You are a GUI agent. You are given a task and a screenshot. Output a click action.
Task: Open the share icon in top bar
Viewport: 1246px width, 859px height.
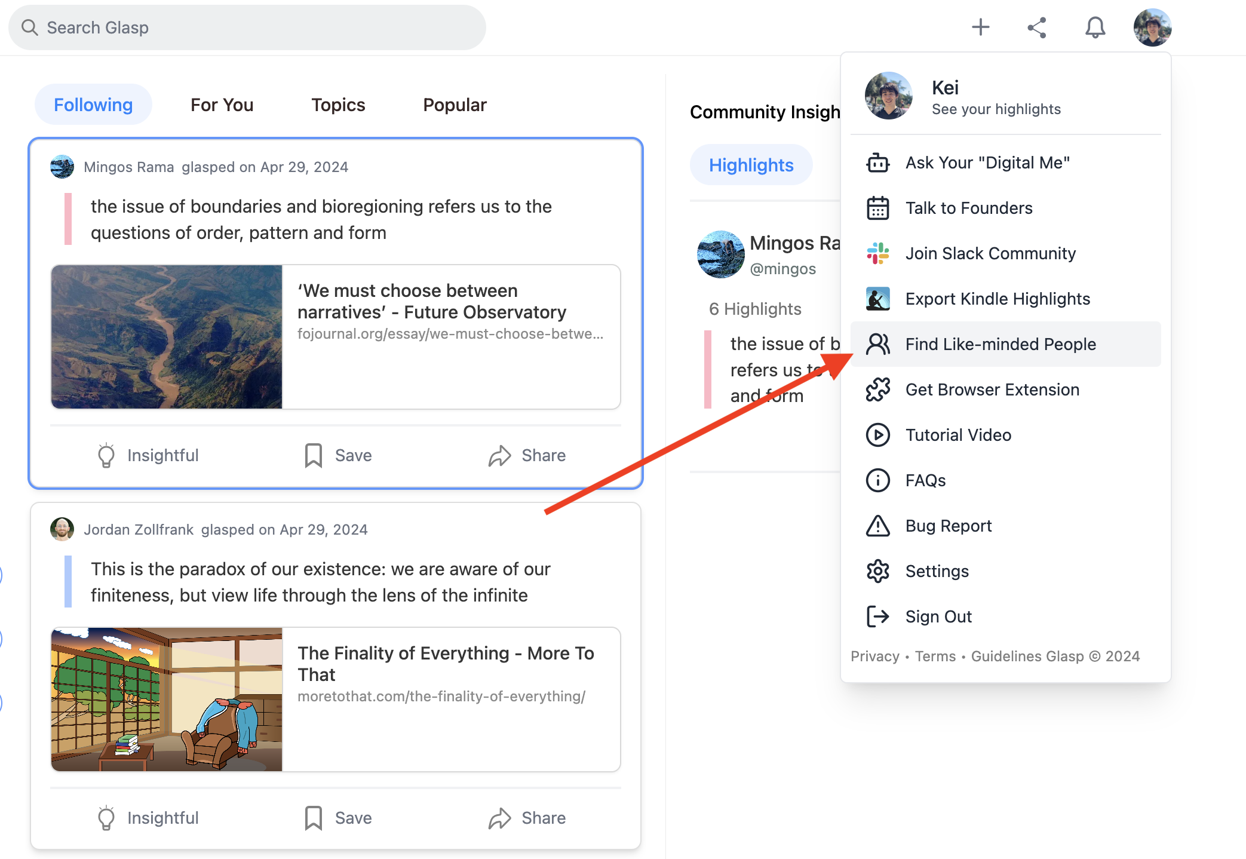[1037, 27]
